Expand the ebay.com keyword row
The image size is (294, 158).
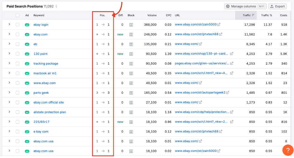(x=9, y=34)
